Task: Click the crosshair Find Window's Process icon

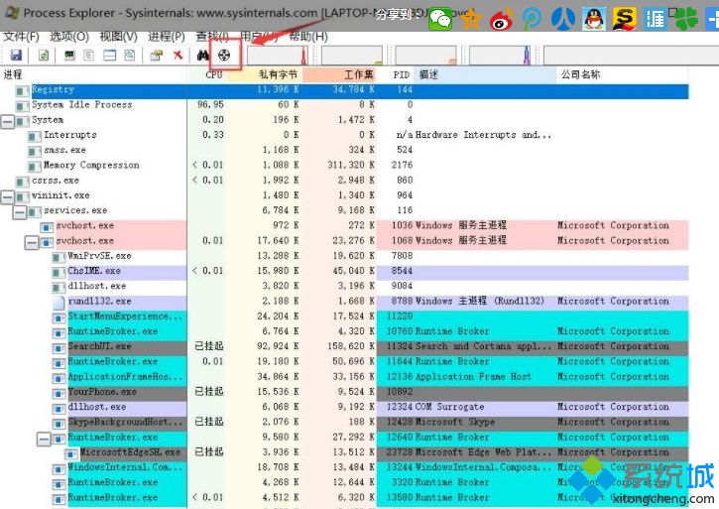Action: point(225,56)
